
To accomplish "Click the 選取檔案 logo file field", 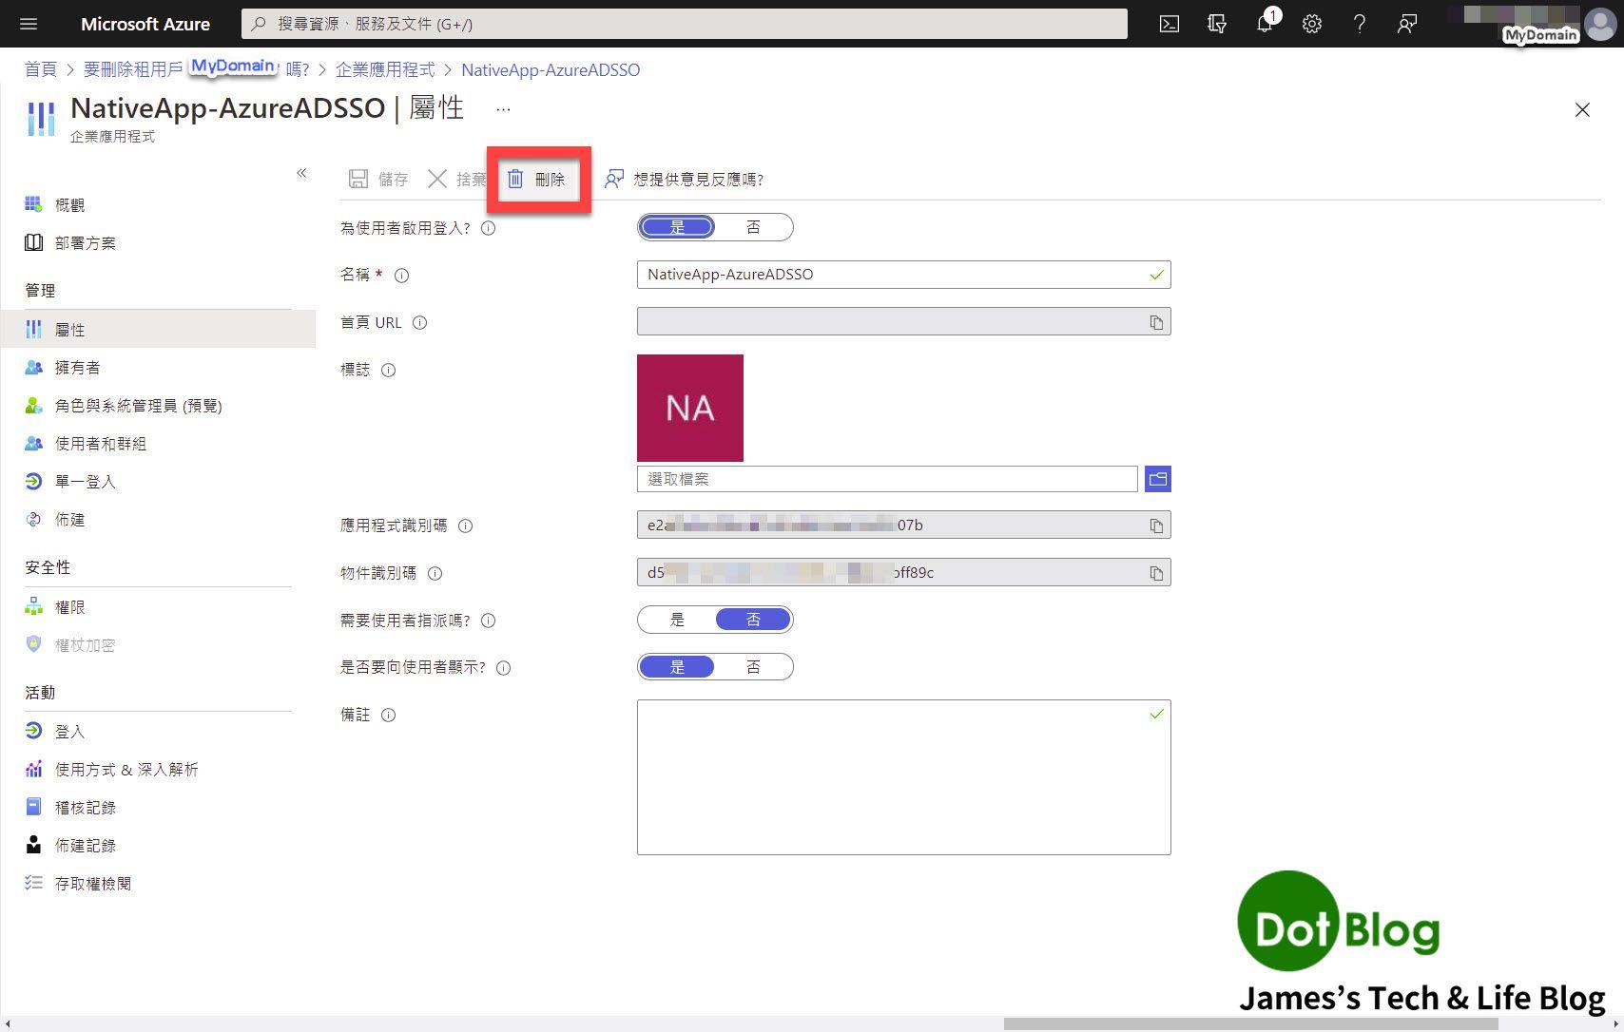I will [887, 479].
